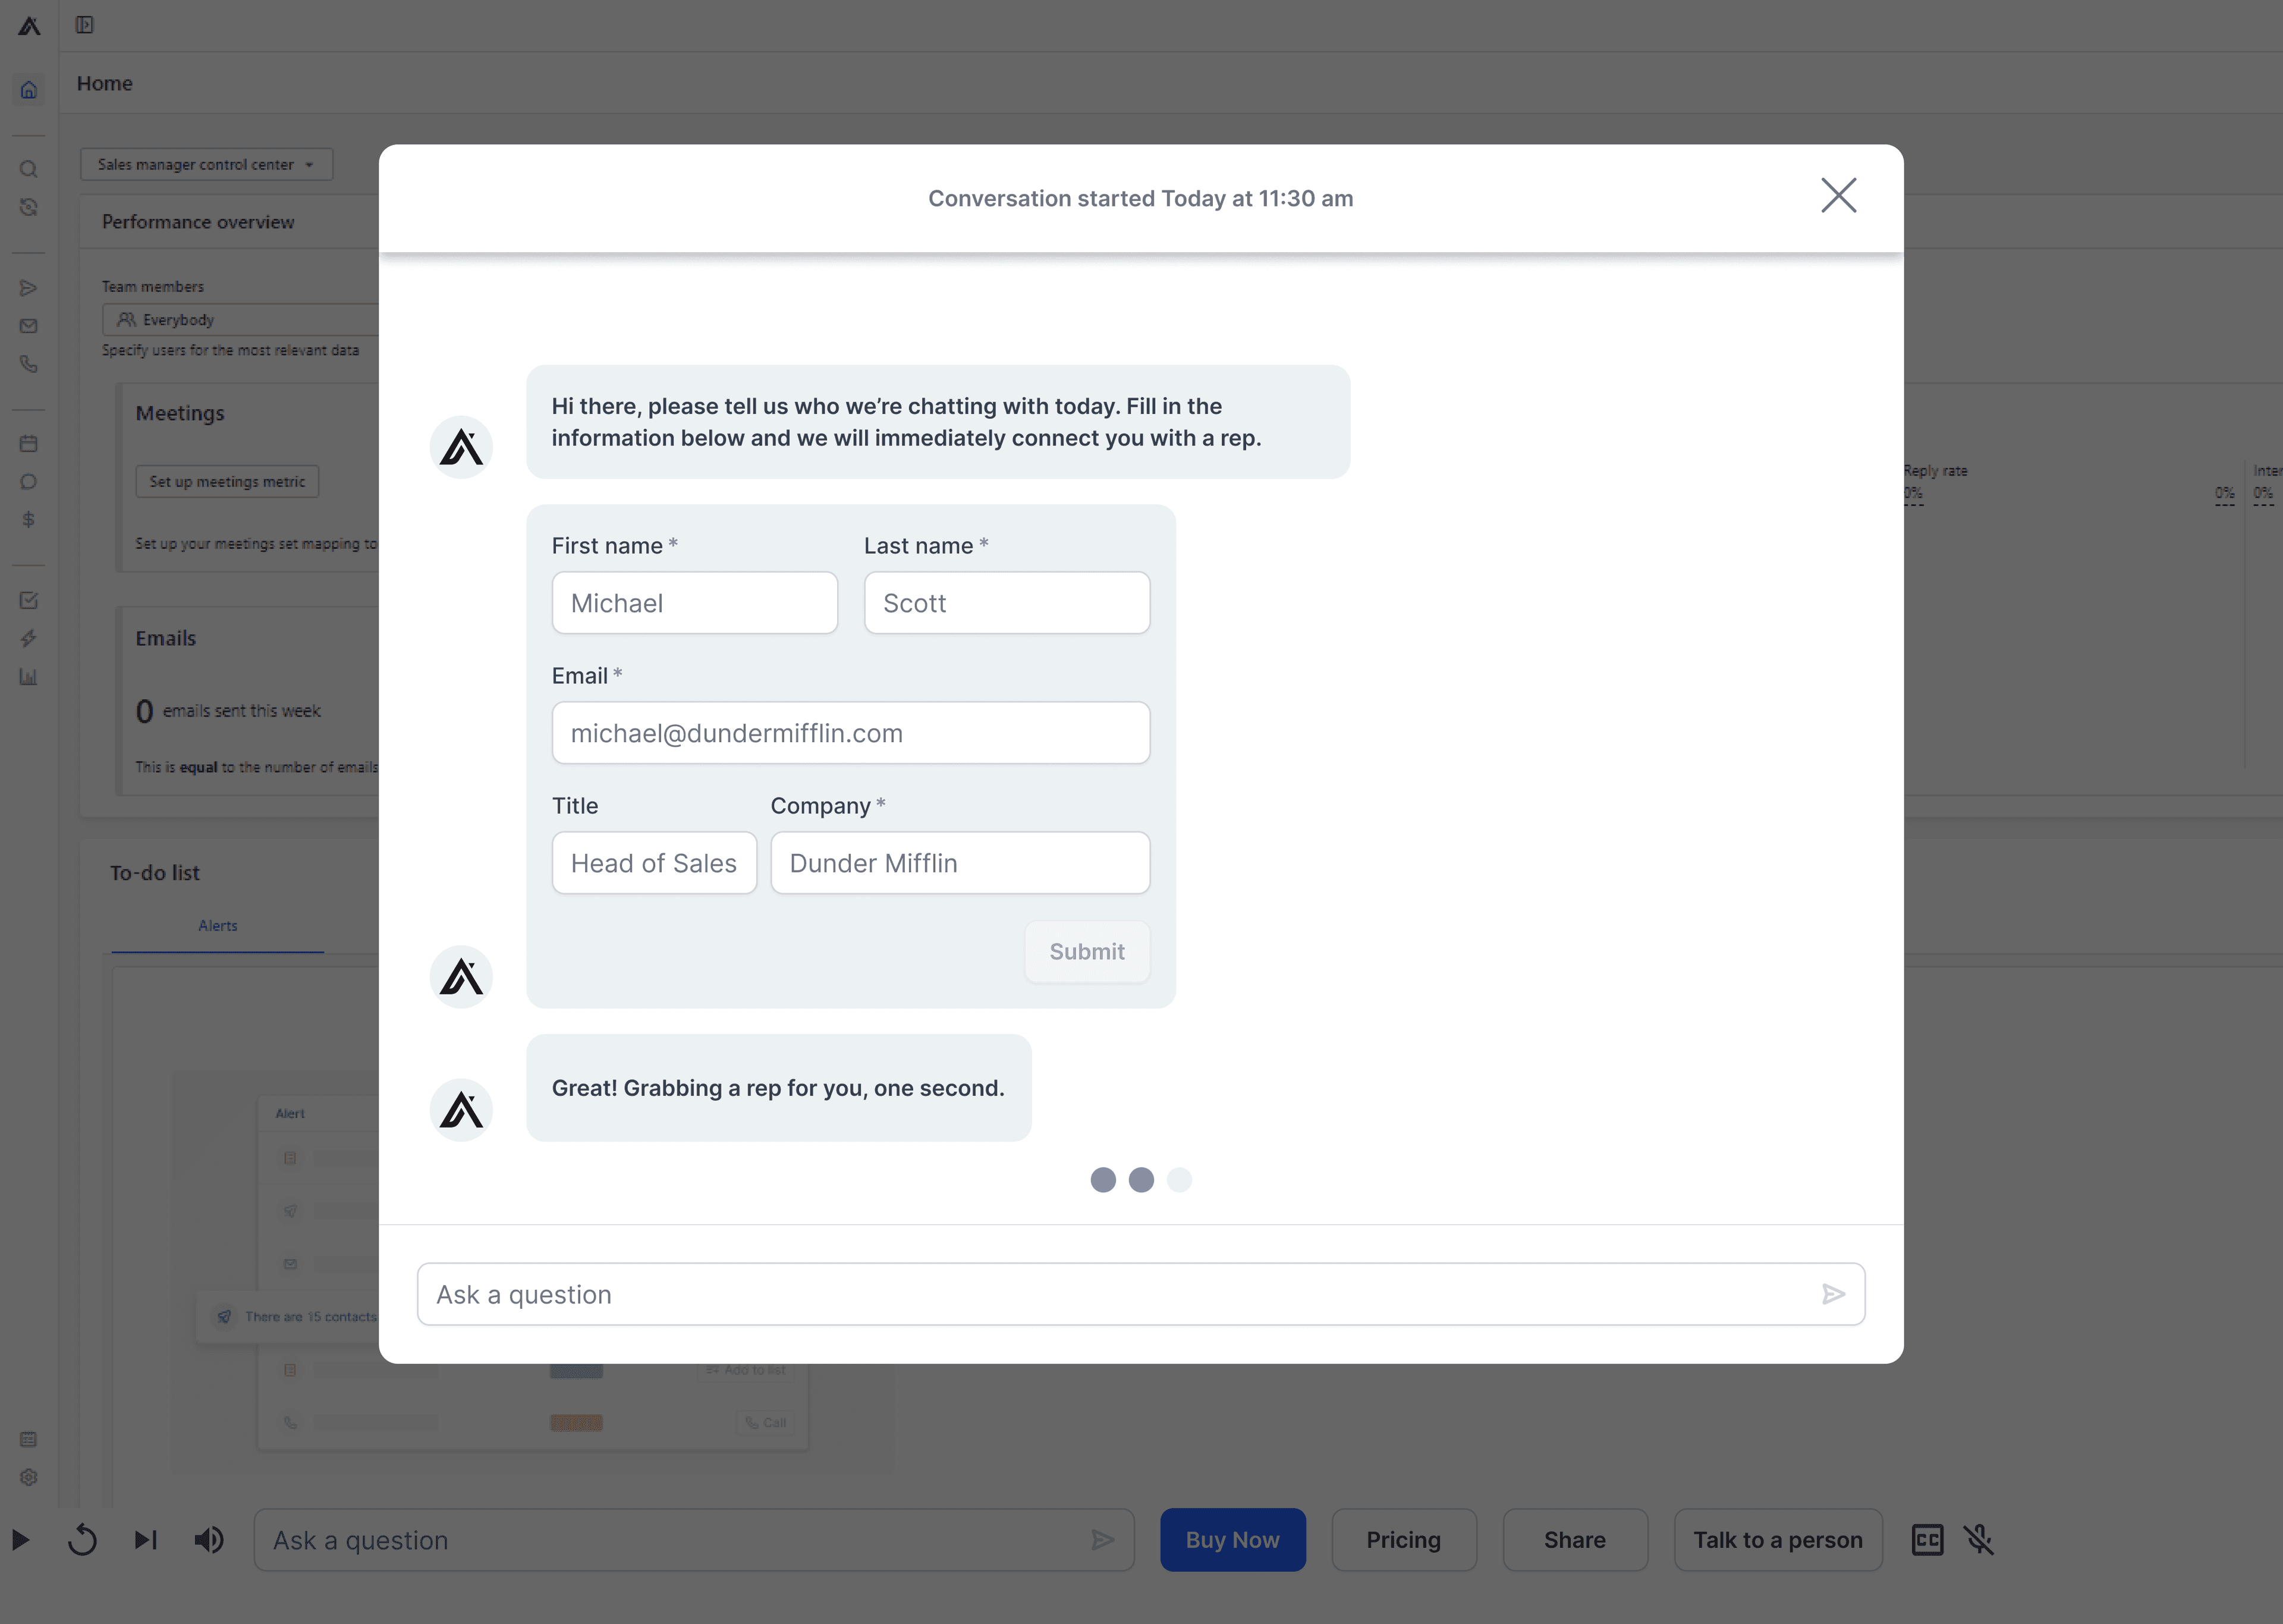Focus the Company input field
This screenshot has width=2283, height=1624.
click(x=960, y=863)
